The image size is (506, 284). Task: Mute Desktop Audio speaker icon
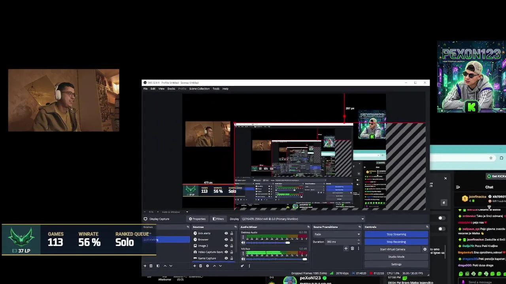coord(243,243)
